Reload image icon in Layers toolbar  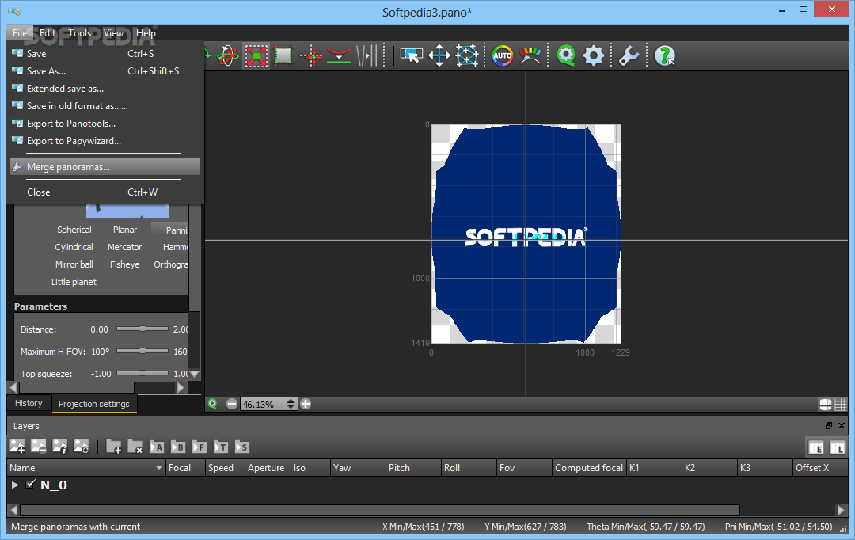click(x=82, y=447)
